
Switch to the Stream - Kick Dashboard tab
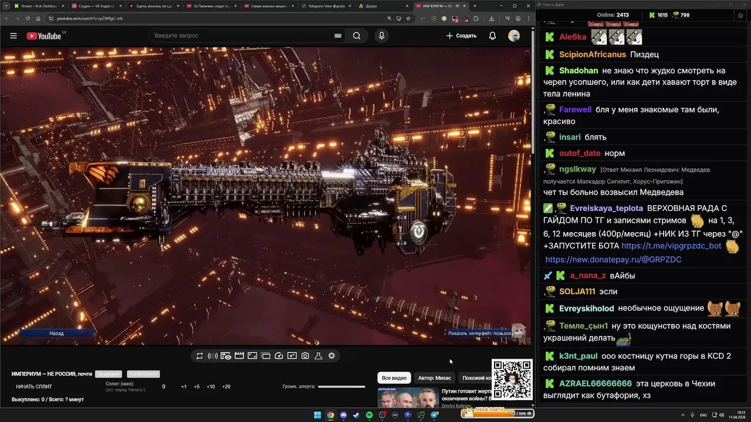[x=40, y=6]
